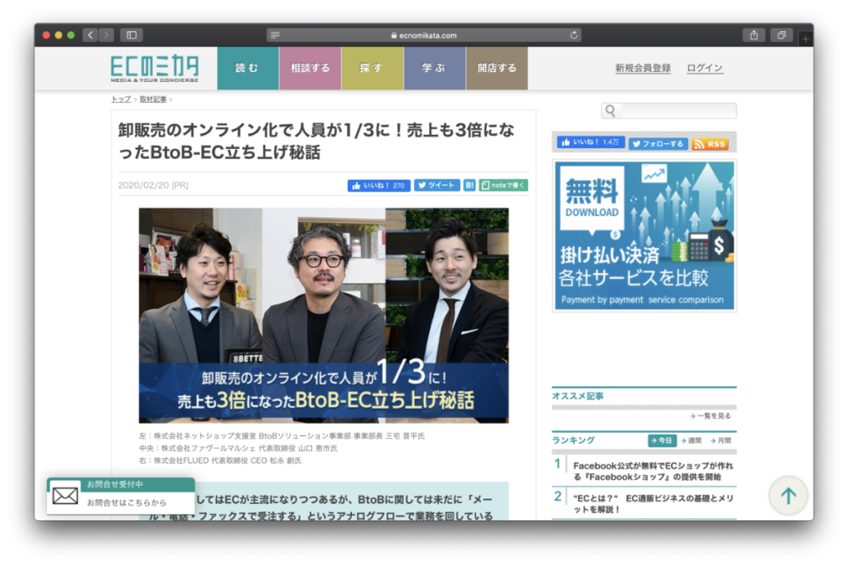The image size is (848, 566).
Task: Go forward with Safari's forward arrow
Action: pos(106,35)
